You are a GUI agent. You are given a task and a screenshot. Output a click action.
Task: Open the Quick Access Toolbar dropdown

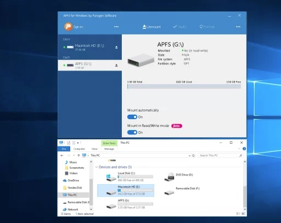78,143
